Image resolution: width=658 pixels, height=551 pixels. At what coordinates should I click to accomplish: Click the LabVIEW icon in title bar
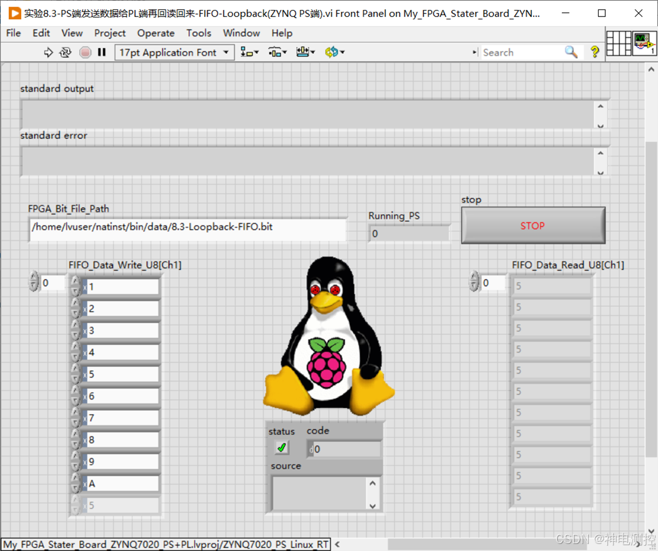(14, 13)
